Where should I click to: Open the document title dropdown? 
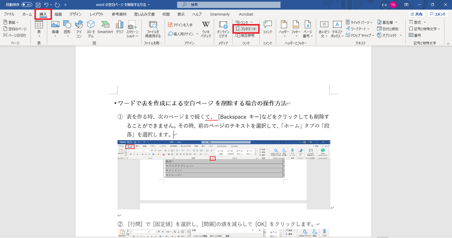tap(149, 5)
